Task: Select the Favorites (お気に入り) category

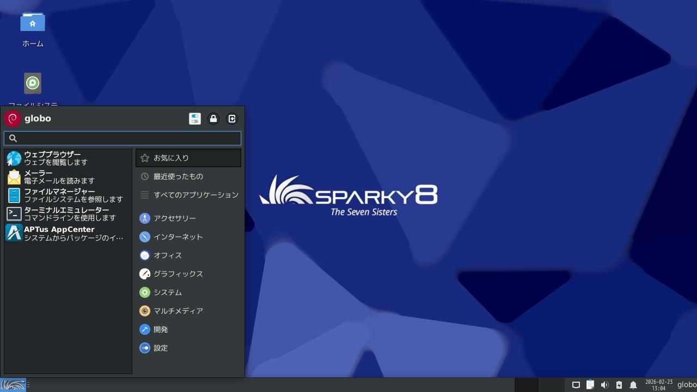Action: click(x=188, y=158)
